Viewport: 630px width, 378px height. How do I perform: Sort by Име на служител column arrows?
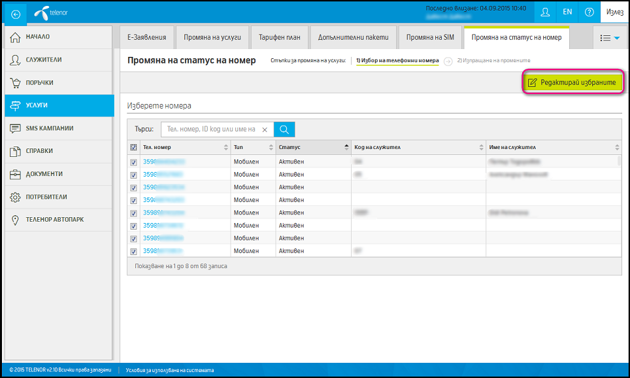[617, 148]
